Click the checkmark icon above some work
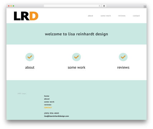The width and height of the screenshot is (153, 129). 76,57
